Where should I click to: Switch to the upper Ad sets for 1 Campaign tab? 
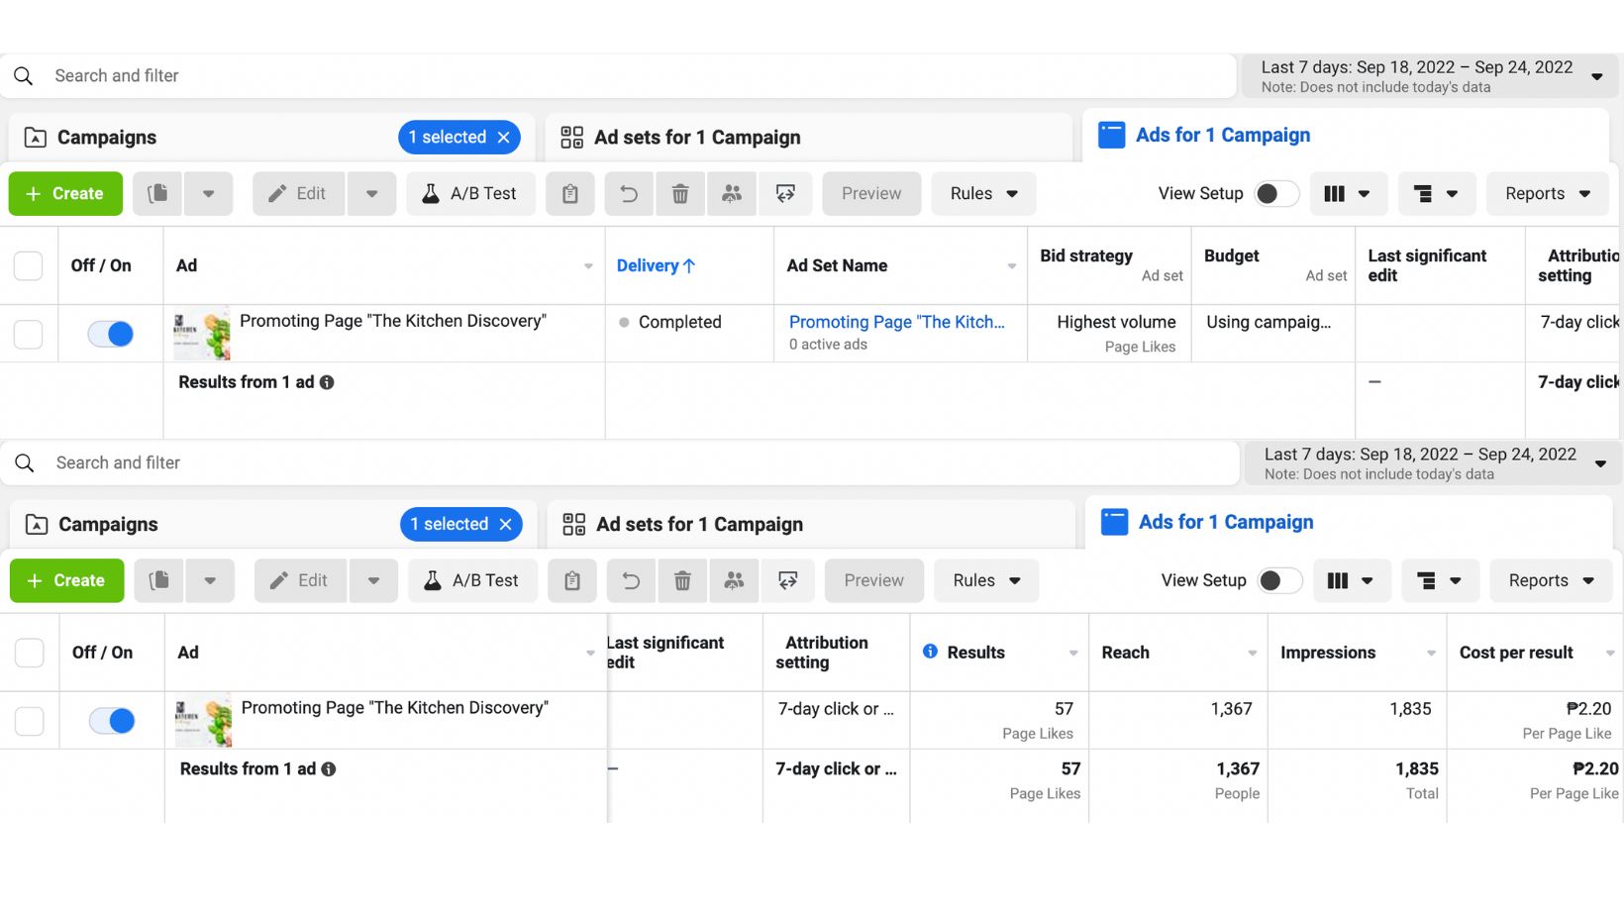[x=697, y=138]
